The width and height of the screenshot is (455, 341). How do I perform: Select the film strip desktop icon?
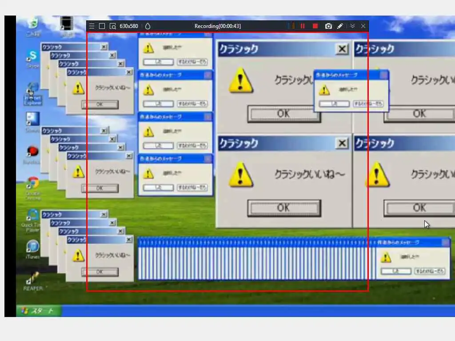click(67, 26)
